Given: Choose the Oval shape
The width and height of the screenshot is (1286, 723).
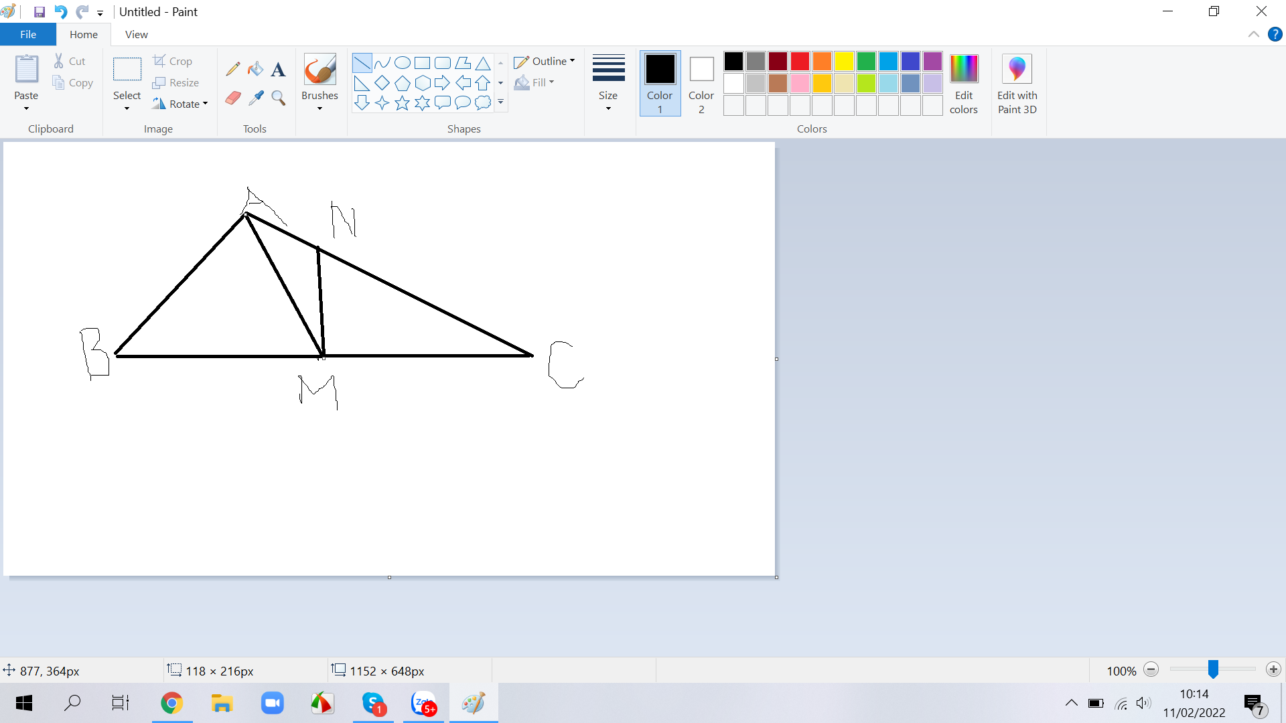Looking at the screenshot, I should coord(402,63).
